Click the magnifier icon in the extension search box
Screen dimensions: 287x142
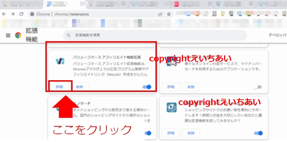(x=69, y=35)
